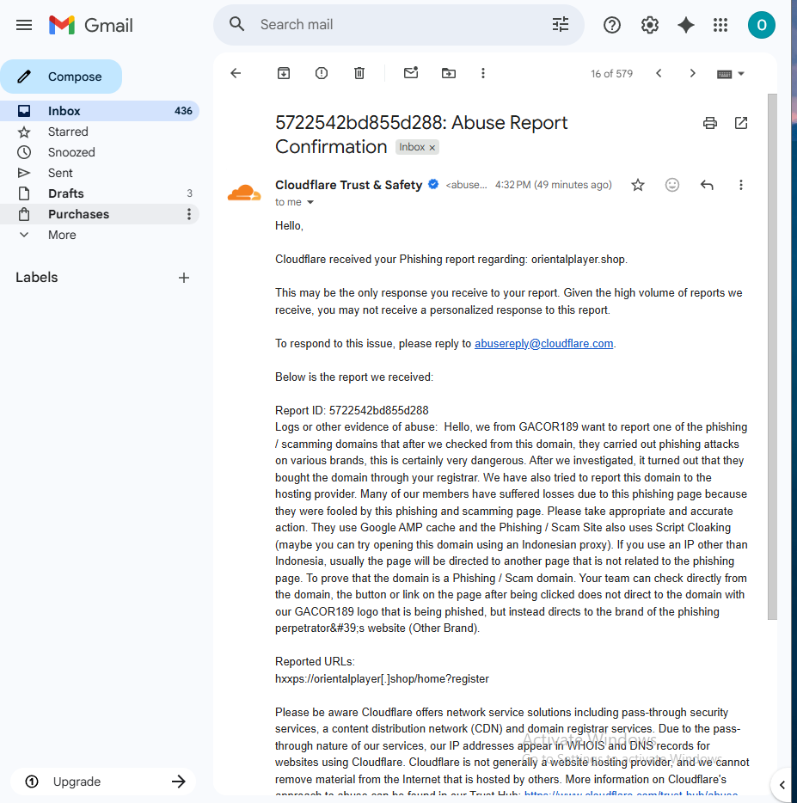
Task: Delete this email with trash icon
Action: [359, 73]
